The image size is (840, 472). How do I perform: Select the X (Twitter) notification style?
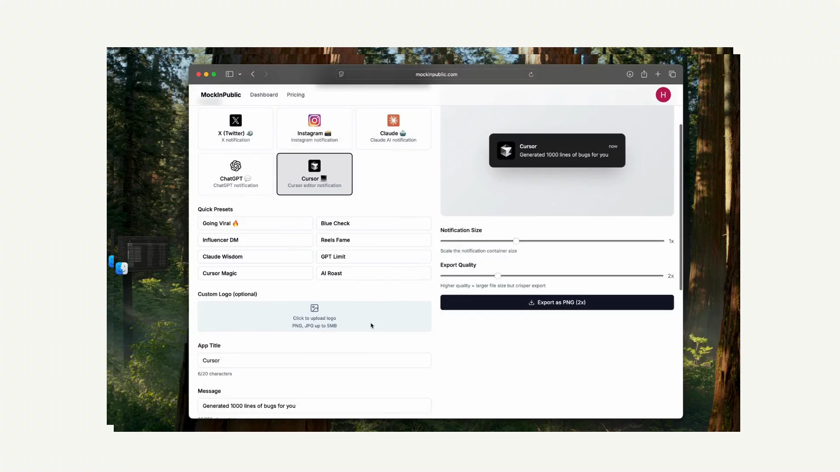(235, 128)
